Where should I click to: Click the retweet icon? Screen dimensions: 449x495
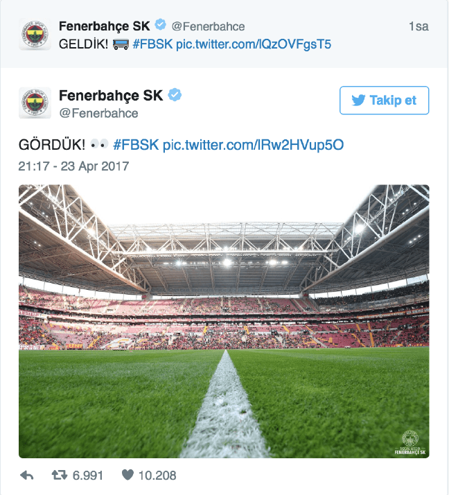pyautogui.click(x=60, y=475)
